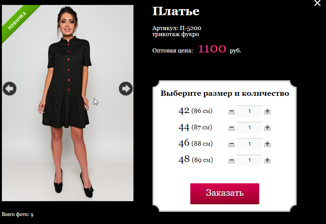Screen dimensions: 326x224
Task: Close the product popup window
Action: click(x=317, y=3)
